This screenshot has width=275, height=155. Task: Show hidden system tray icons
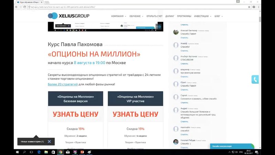coord(229,152)
